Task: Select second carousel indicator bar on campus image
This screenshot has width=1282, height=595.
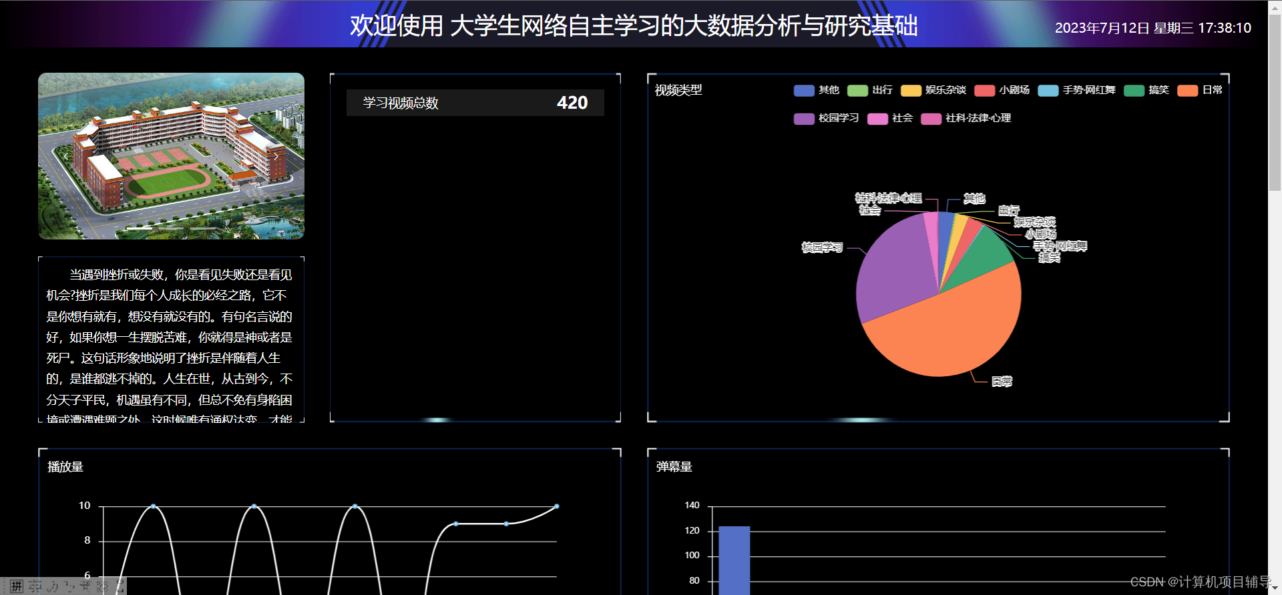Action: click(171, 229)
